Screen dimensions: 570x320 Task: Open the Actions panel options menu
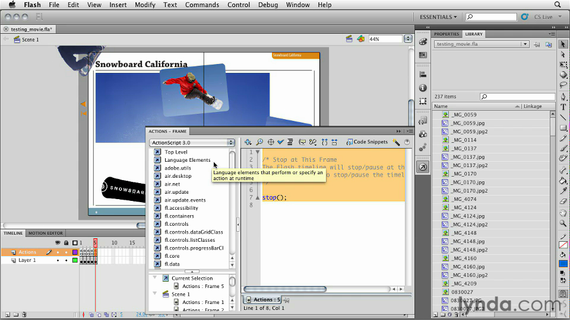pyautogui.click(x=410, y=132)
